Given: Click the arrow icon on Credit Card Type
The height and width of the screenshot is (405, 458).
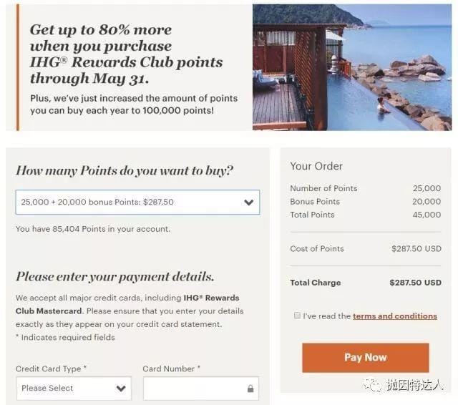Looking at the screenshot, I should [121, 389].
